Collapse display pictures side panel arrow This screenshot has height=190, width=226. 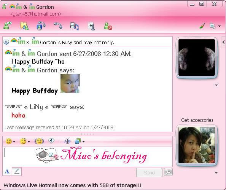point(224,42)
